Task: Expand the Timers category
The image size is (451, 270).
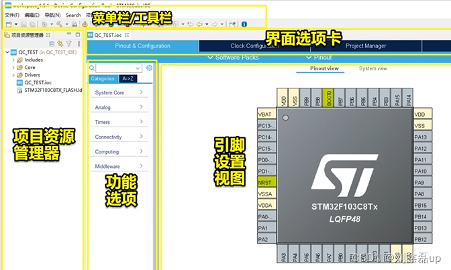Action: (x=119, y=122)
